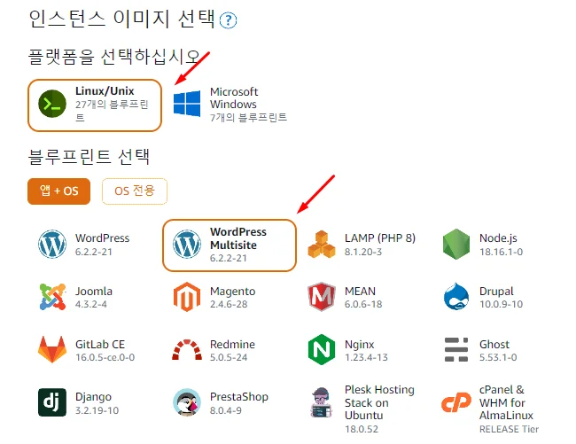Click the Django dj icon
This screenshot has height=444, width=576.
52,402
